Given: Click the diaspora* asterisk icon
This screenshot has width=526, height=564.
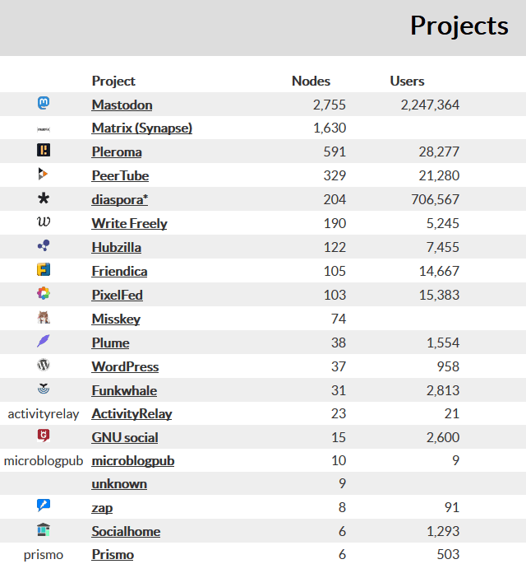Looking at the screenshot, I should tap(44, 198).
